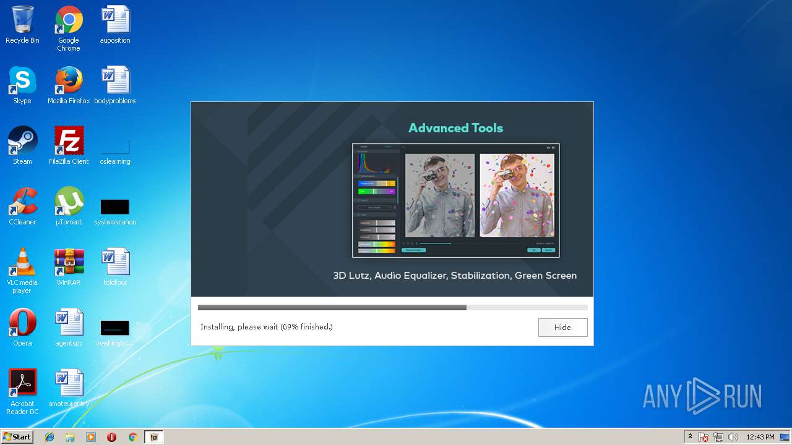Image resolution: width=792 pixels, height=445 pixels.
Task: Select the Opera desktop shortcut
Action: pyautogui.click(x=22, y=328)
